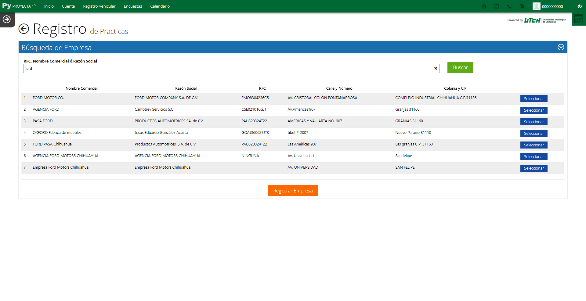Select OXFORD Fabrica de muebles via Seleccionar
Viewport: 586px width, 301px height.
click(534, 134)
